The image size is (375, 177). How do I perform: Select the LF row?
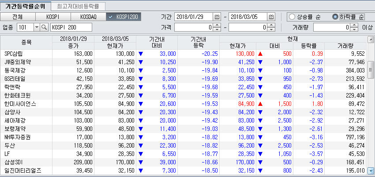(x=183, y=154)
